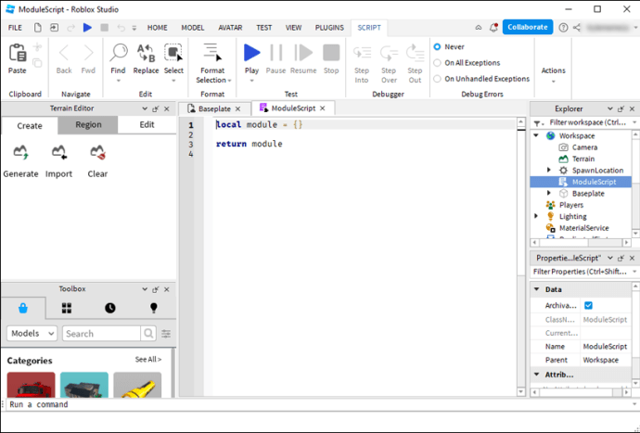
Task: Click the See All categories link
Action: pyautogui.click(x=147, y=360)
